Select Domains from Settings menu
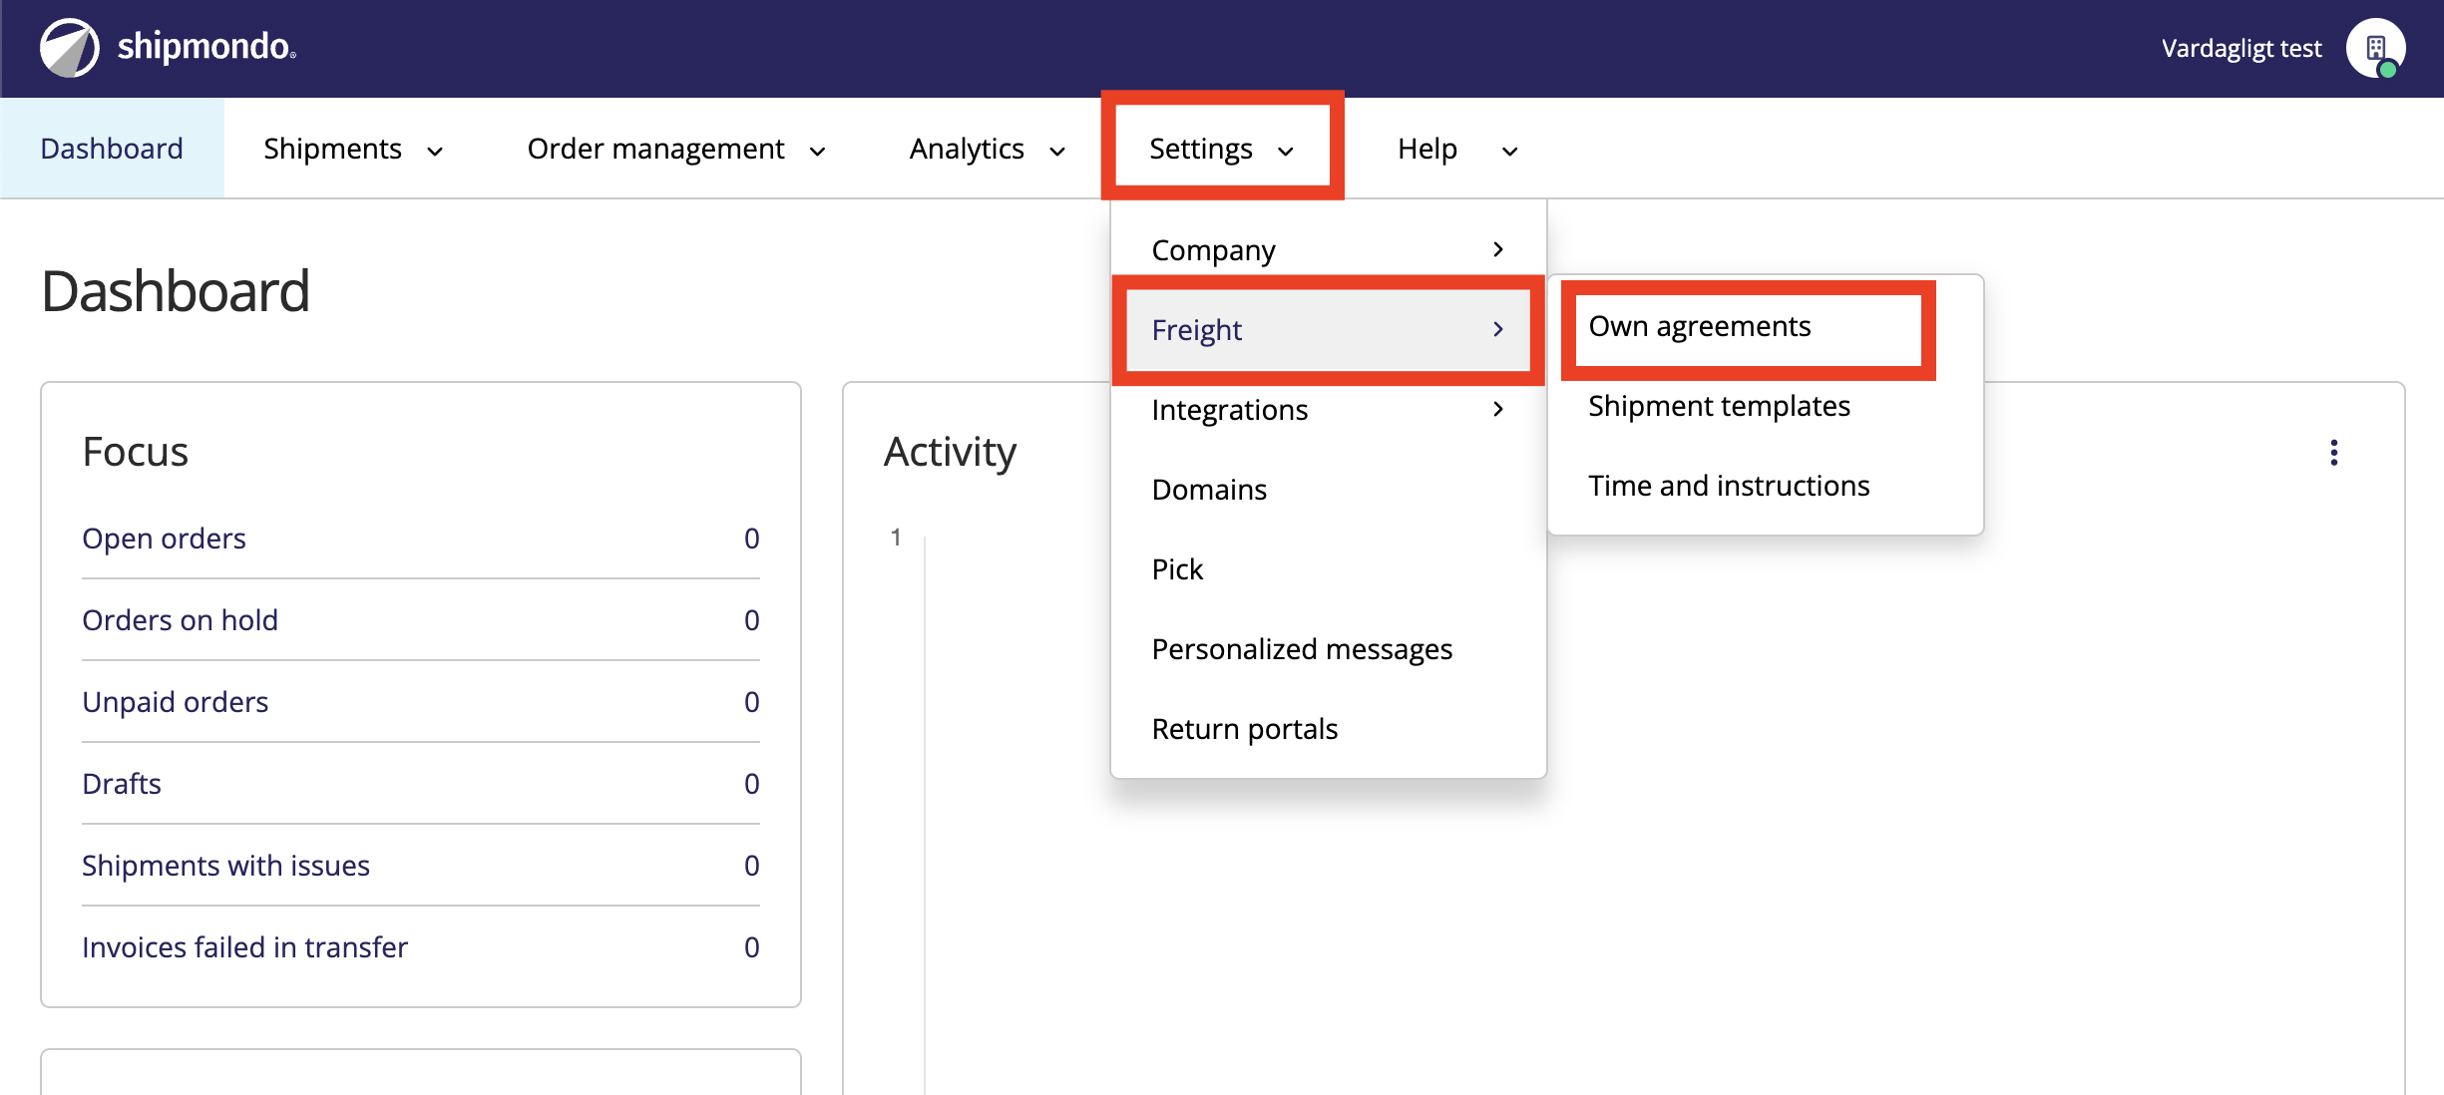Viewport: 2444px width, 1095px height. click(1209, 490)
